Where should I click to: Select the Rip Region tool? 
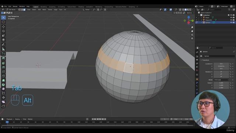[x=3, y=106]
